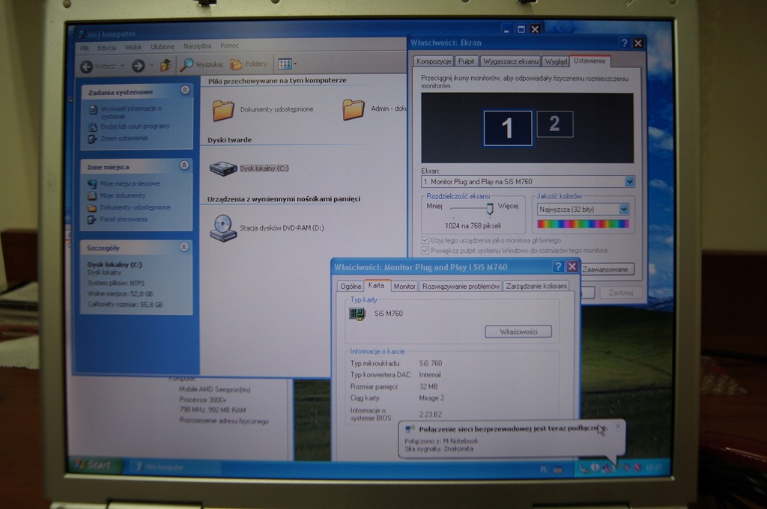Click the Start button

[x=96, y=465]
